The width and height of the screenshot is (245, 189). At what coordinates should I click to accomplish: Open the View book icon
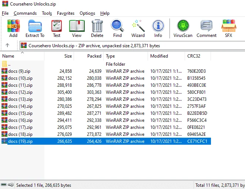pos(77,26)
